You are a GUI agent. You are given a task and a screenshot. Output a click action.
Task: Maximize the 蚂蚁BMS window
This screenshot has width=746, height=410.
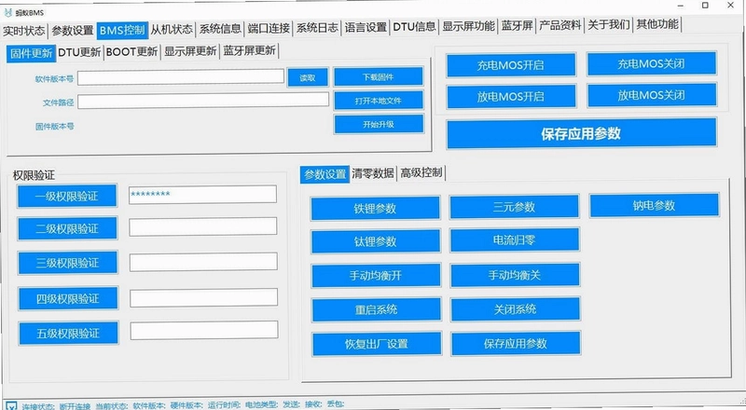coord(705,6)
